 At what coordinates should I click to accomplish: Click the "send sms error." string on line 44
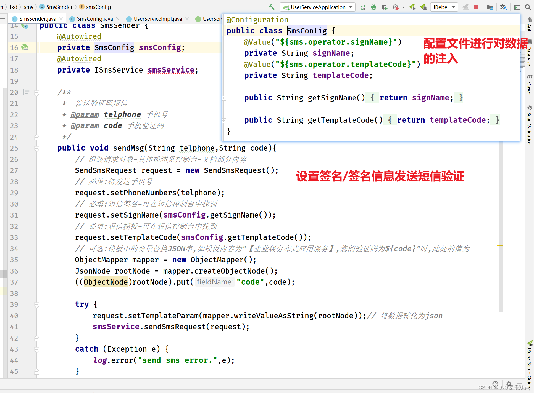pyautogui.click(x=177, y=360)
